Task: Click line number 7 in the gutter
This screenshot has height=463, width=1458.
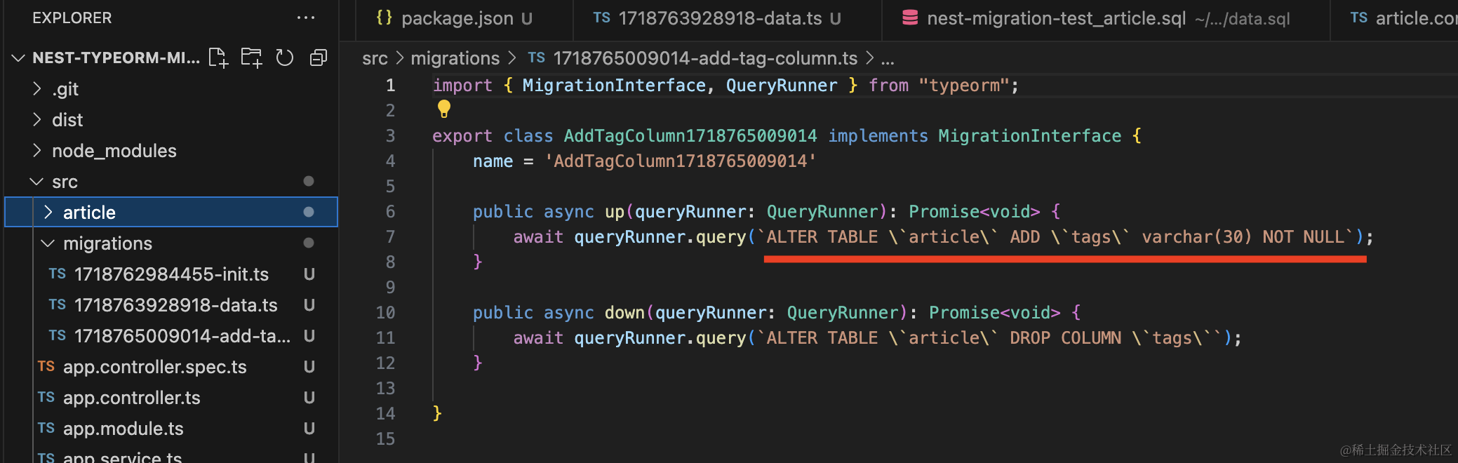Action: pyautogui.click(x=390, y=237)
